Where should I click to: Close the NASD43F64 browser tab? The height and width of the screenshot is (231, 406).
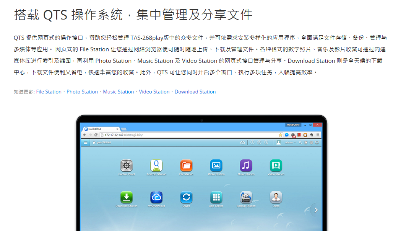[117, 129]
